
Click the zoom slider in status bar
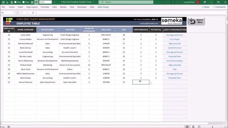pos(212,127)
